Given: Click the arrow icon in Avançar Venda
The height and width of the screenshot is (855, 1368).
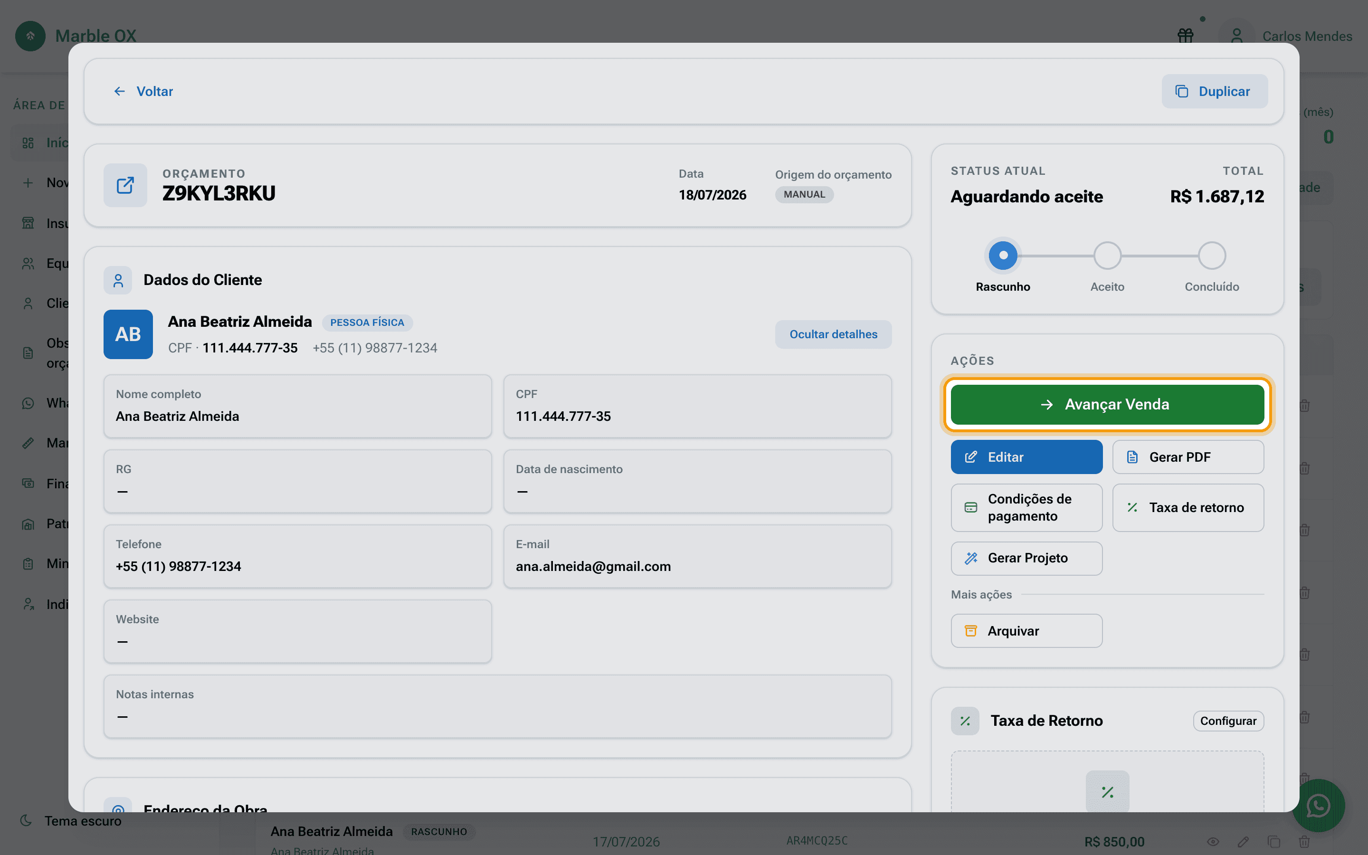Looking at the screenshot, I should [x=1047, y=404].
